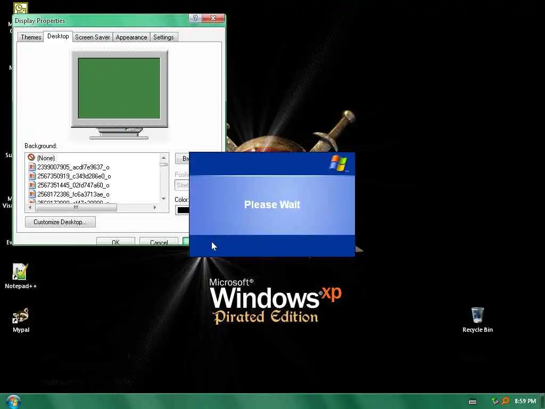Click the clock showing 8:59 PM
Image resolution: width=545 pixels, height=409 pixels.
pyautogui.click(x=525, y=401)
